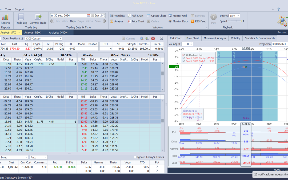This screenshot has width=288, height=180.
Task: Enable Ignore Today's Trades checkbox
Action: point(135,157)
